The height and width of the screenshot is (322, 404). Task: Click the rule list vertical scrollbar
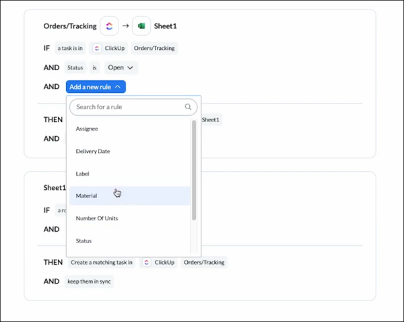click(195, 168)
